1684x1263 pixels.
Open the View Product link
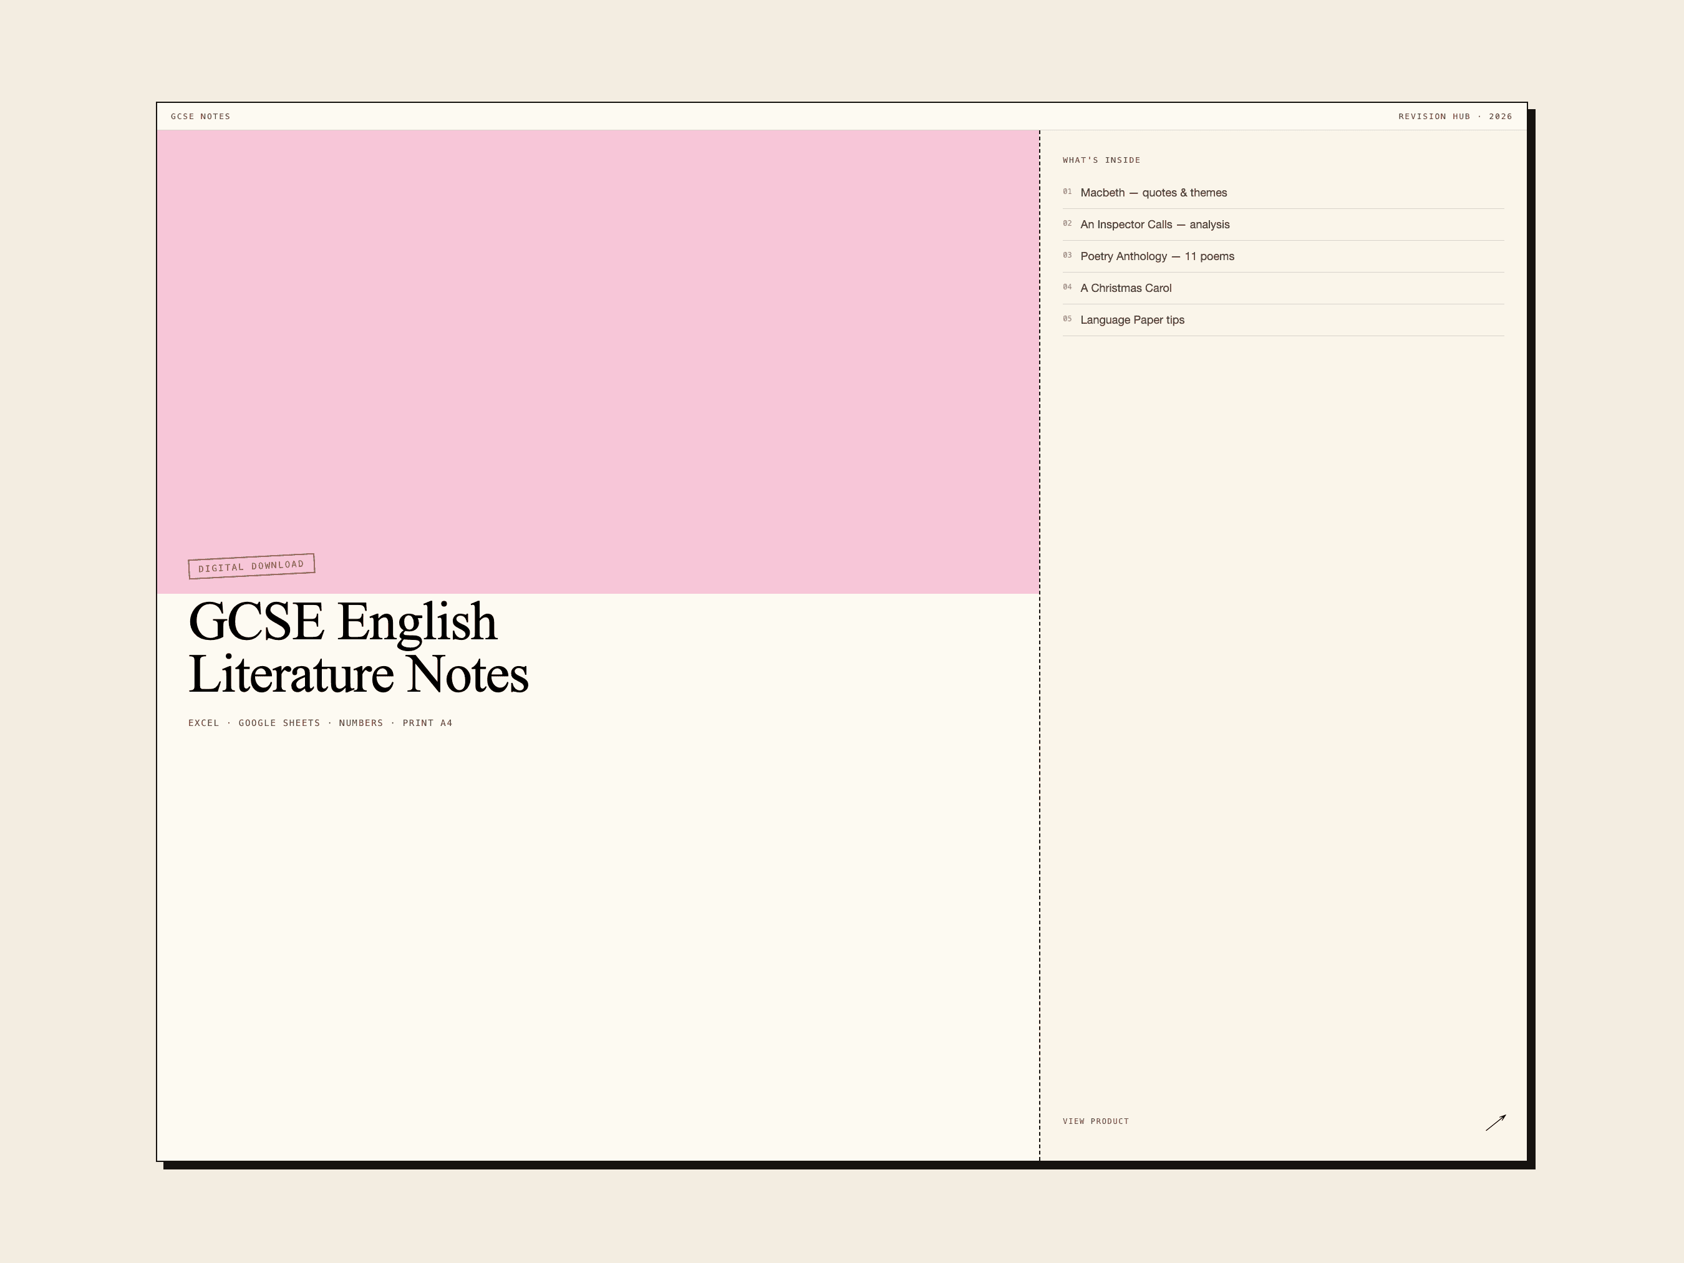tap(1095, 1121)
